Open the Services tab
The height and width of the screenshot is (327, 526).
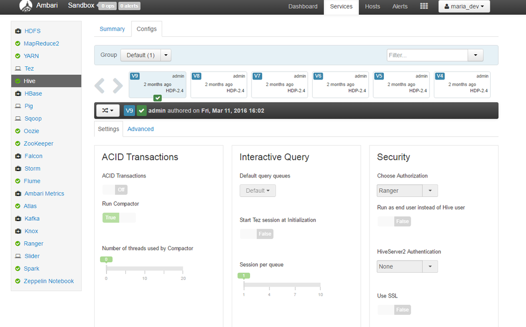(341, 6)
